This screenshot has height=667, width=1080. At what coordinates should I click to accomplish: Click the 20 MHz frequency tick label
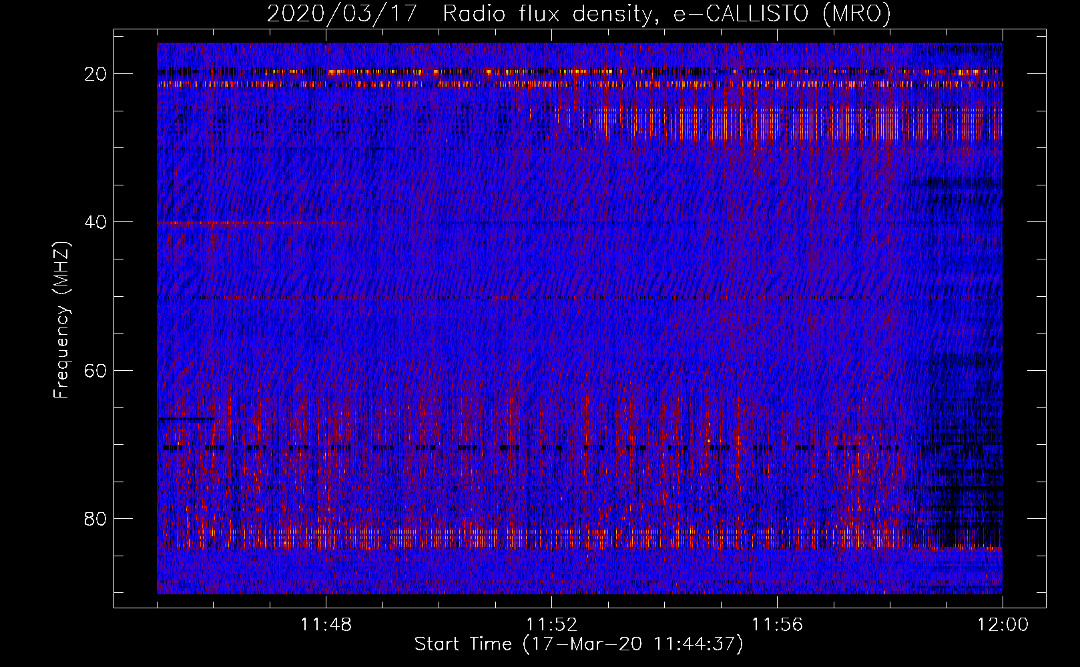(95, 74)
